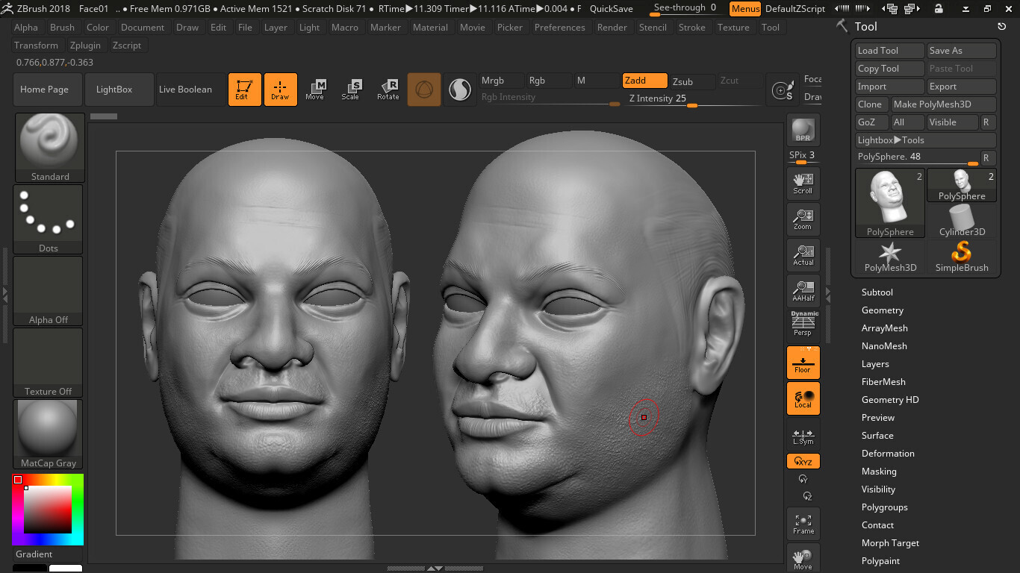
Task: Click the Make PolyMesh3D button
Action: click(943, 104)
